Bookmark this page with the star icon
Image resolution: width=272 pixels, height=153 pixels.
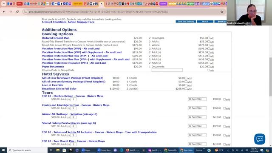click(222, 11)
